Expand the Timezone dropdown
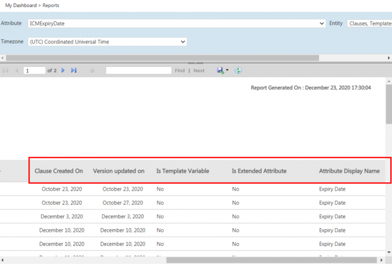392x264 pixels. coord(183,42)
